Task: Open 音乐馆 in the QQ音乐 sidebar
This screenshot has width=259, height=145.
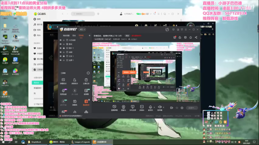Action: [38, 24]
